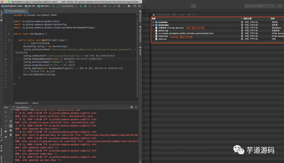284x163 pixels.
Task: Pin the Run tab with pin icon
Action: (6, 137)
